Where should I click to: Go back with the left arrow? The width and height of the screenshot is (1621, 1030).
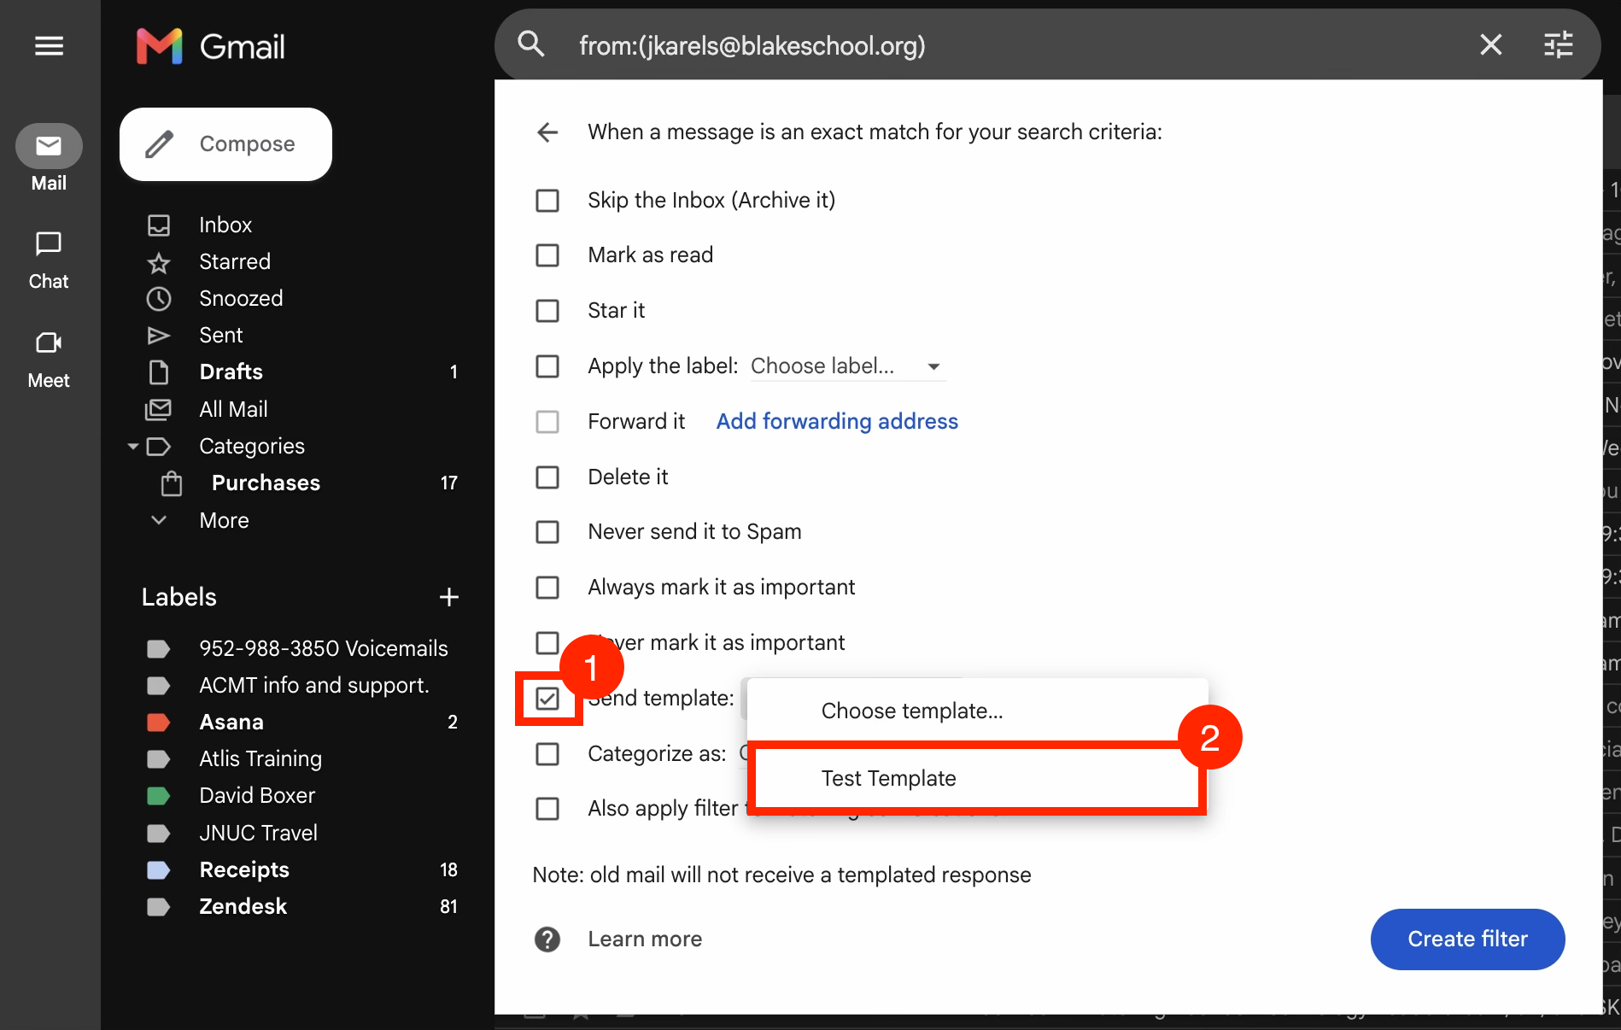click(x=547, y=132)
